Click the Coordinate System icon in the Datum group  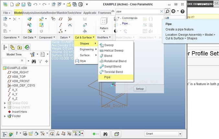pos(70,19)
